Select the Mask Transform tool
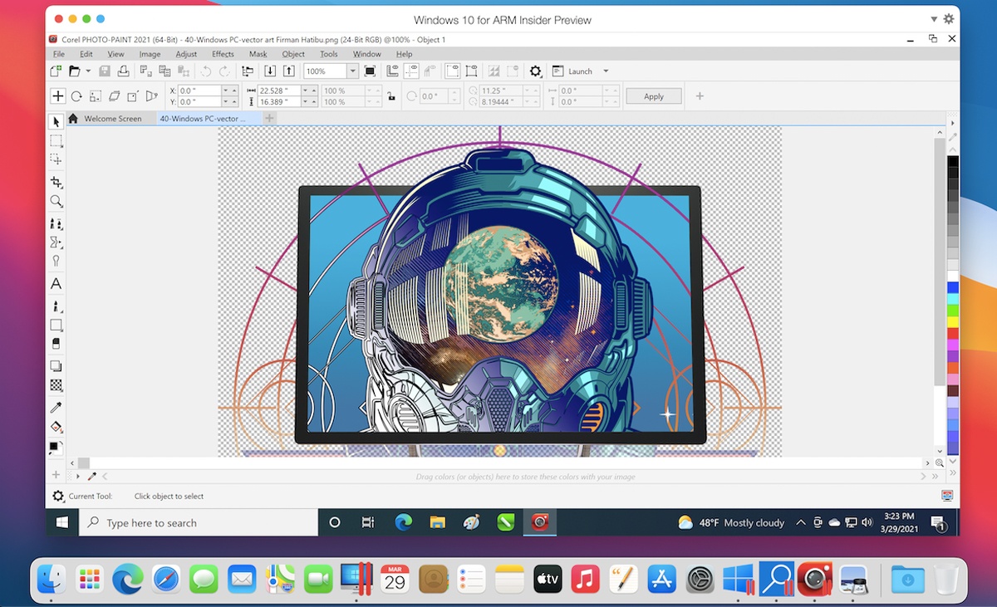This screenshot has width=997, height=607. pyautogui.click(x=56, y=159)
